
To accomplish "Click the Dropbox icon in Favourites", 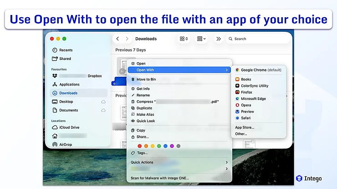I will [55, 76].
